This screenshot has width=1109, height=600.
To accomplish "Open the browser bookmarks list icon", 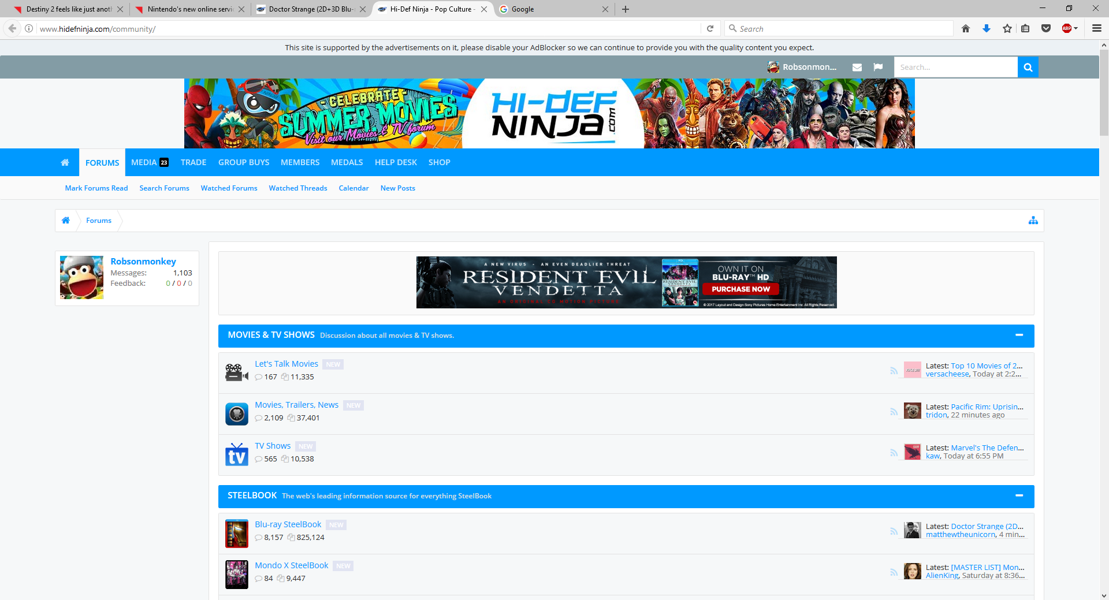I will point(1025,28).
